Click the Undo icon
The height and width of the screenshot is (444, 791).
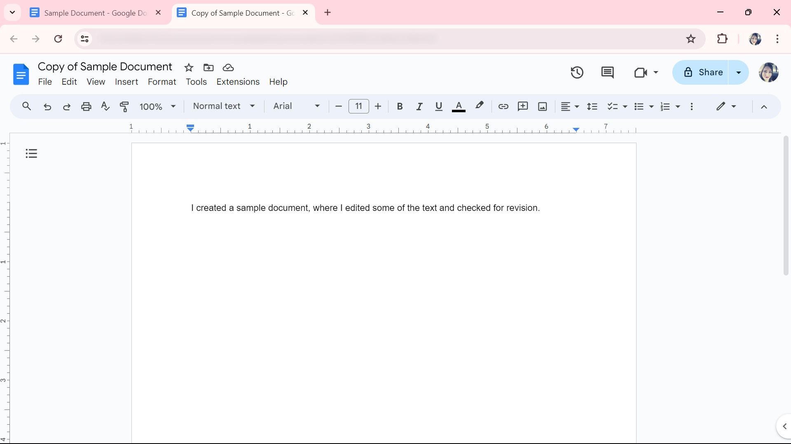47,106
